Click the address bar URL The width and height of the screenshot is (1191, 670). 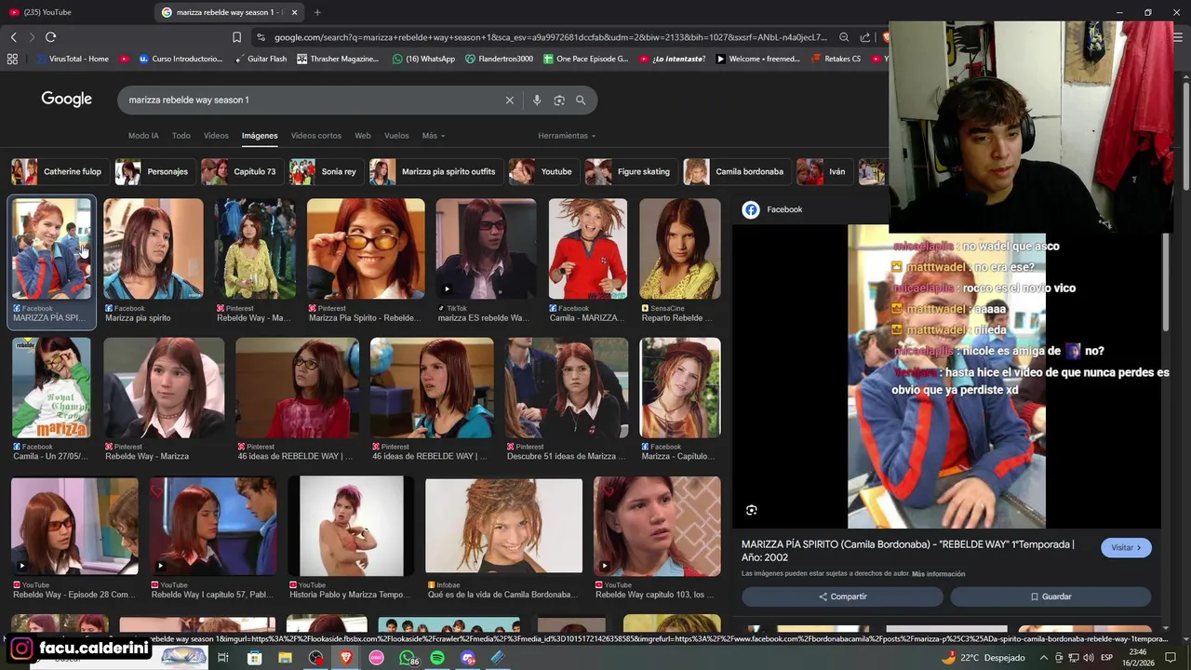pyautogui.click(x=550, y=37)
